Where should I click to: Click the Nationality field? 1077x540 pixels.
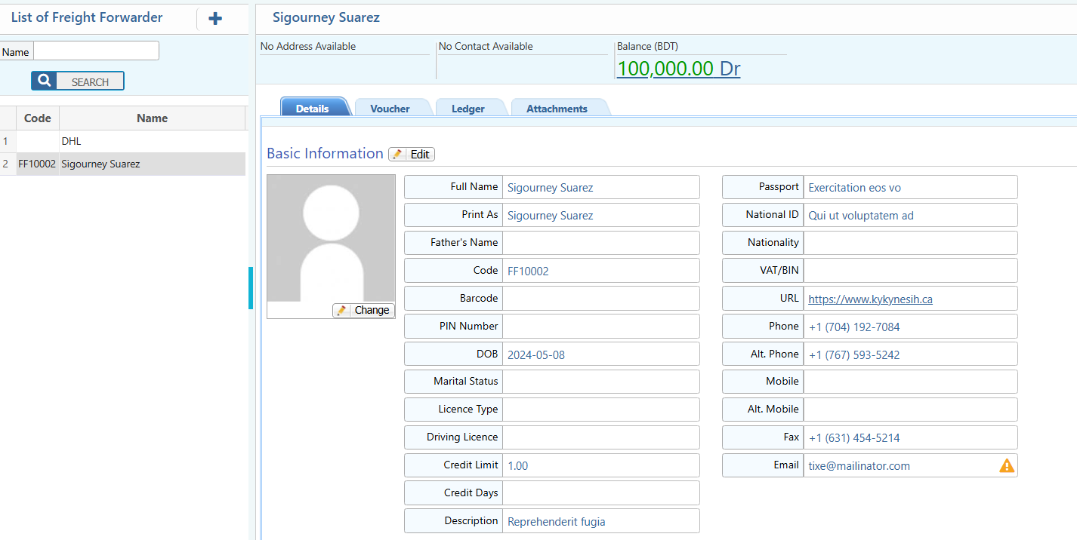click(910, 243)
